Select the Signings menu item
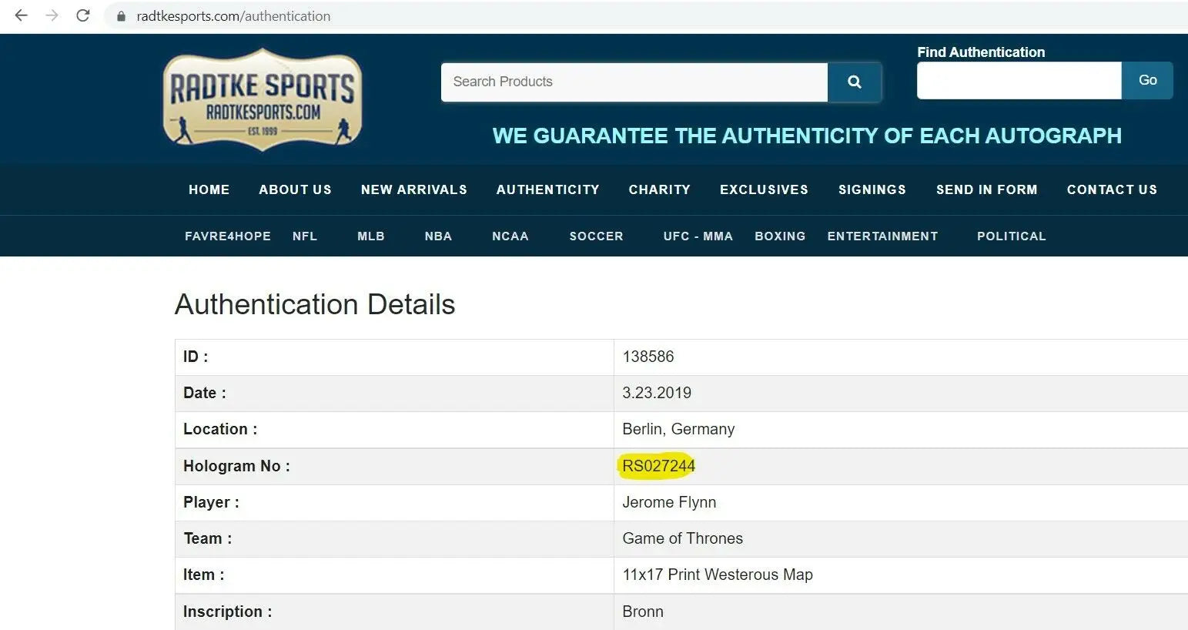Image resolution: width=1188 pixels, height=630 pixels. (x=872, y=189)
